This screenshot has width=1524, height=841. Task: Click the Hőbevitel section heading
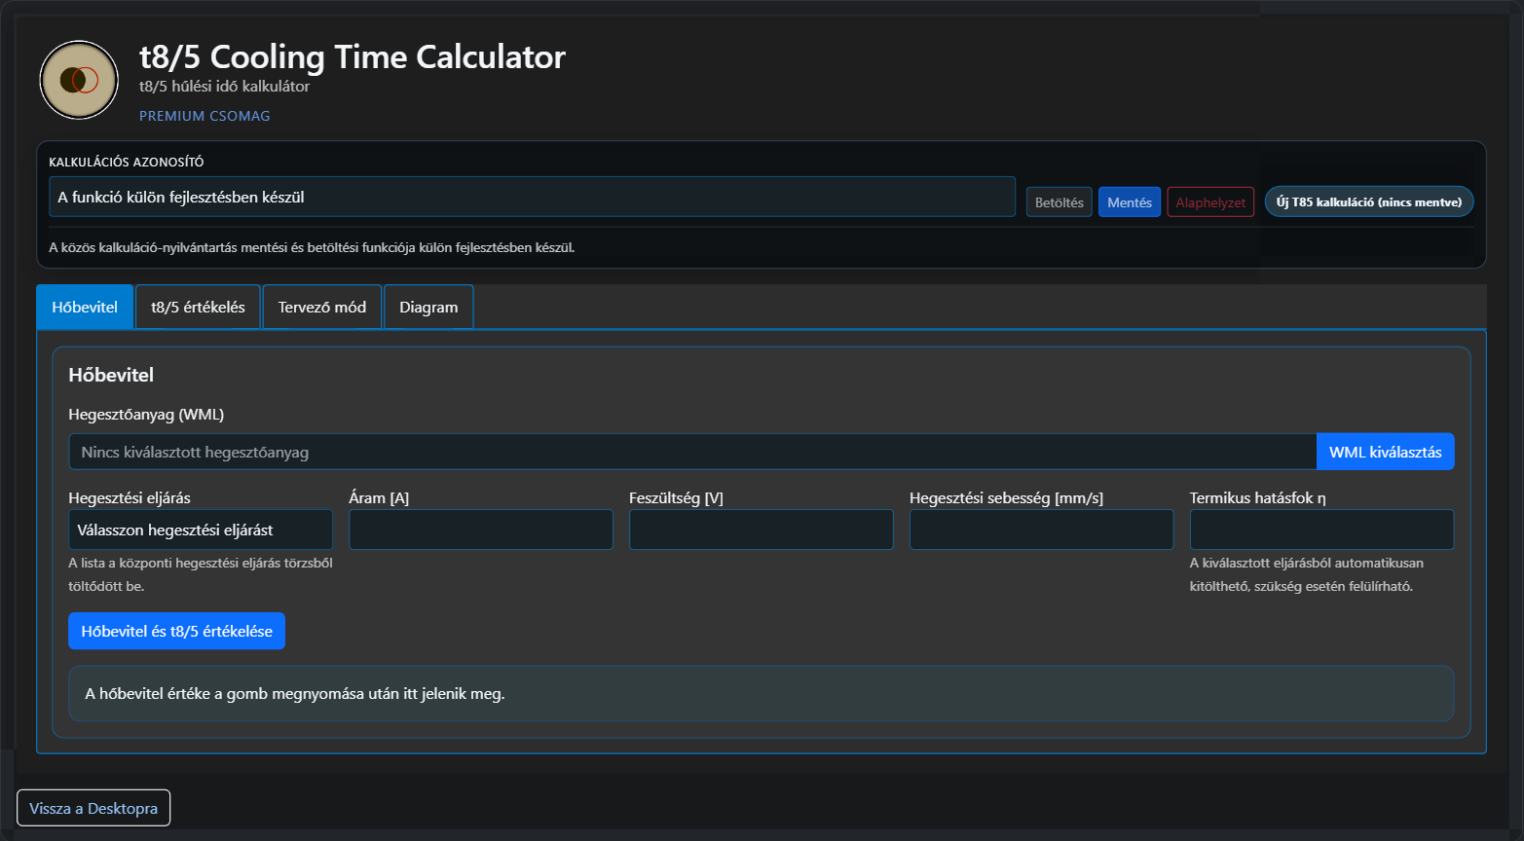(x=111, y=375)
